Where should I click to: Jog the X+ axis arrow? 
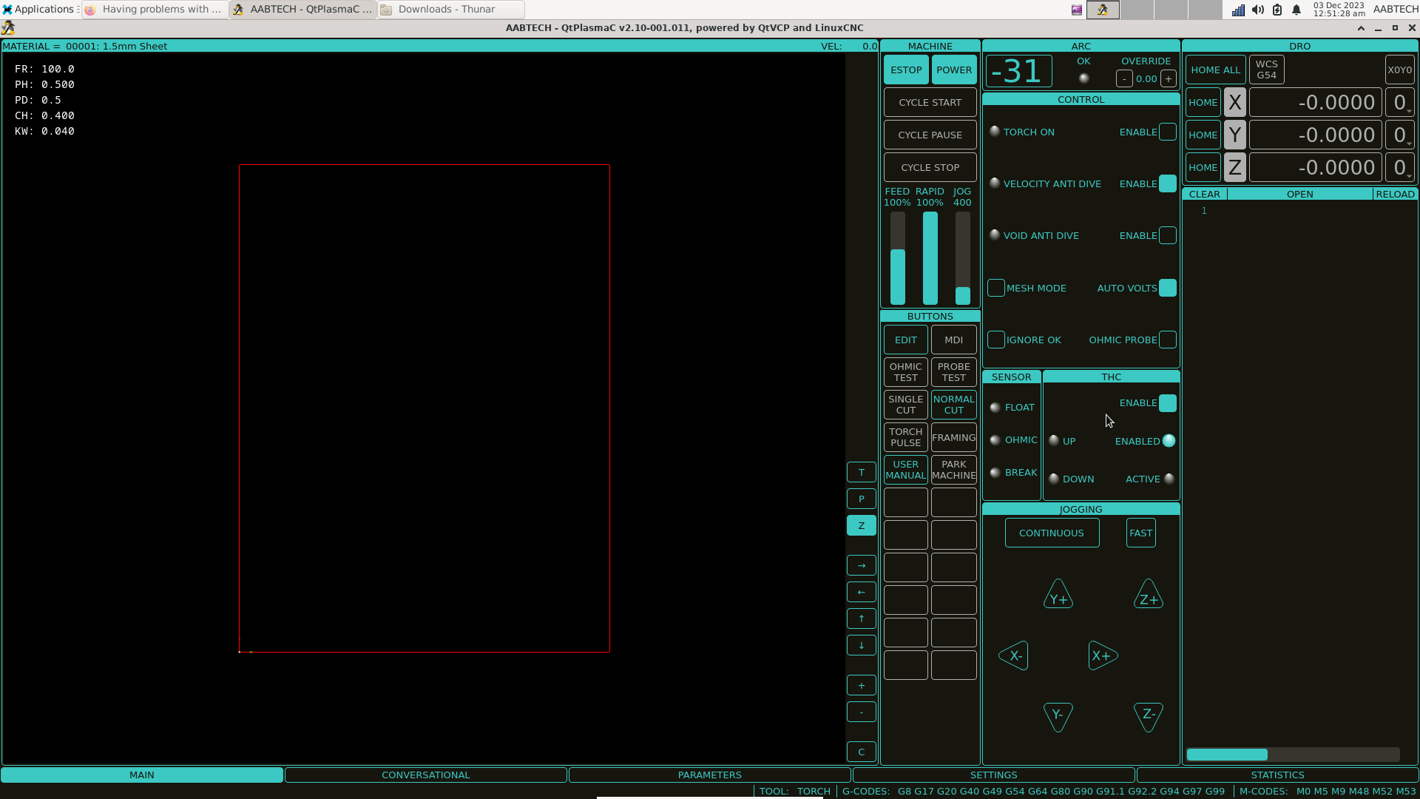coord(1103,655)
